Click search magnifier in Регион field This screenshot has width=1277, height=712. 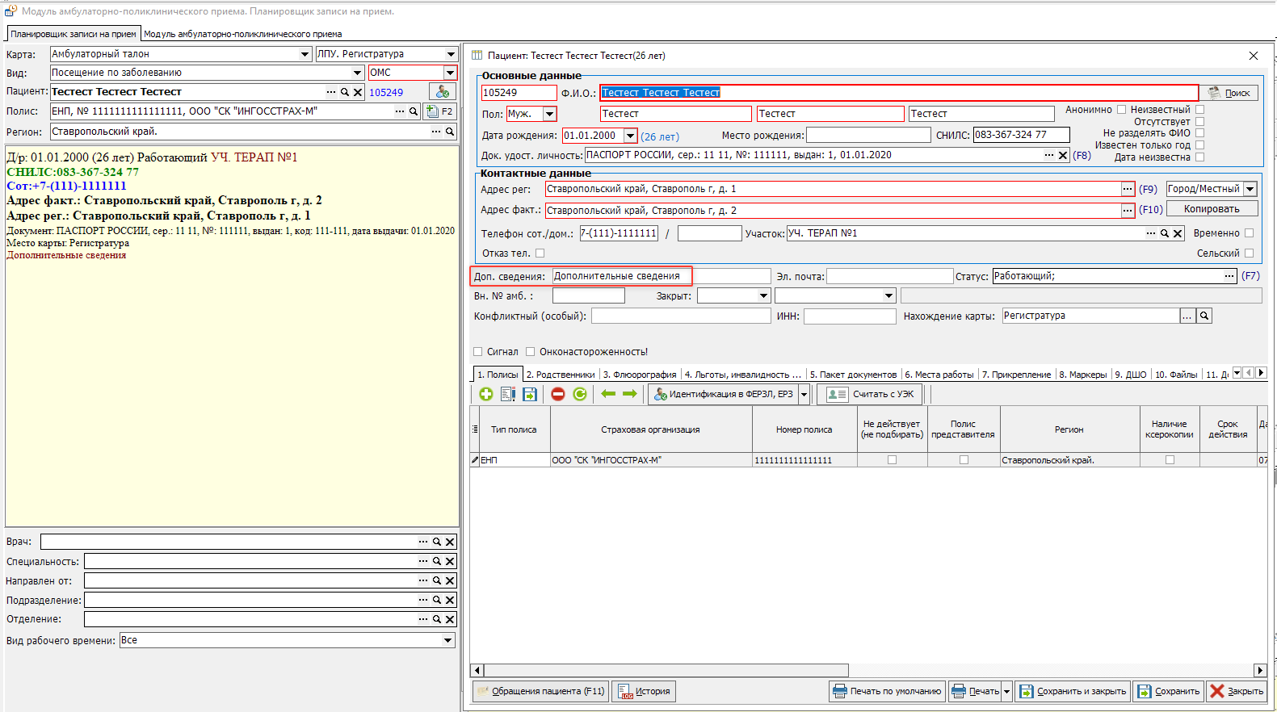(x=450, y=132)
